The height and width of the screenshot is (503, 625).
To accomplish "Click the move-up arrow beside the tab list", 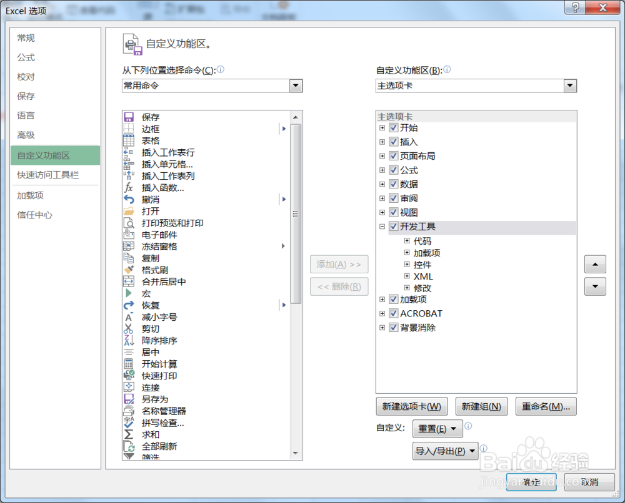I will click(x=594, y=264).
